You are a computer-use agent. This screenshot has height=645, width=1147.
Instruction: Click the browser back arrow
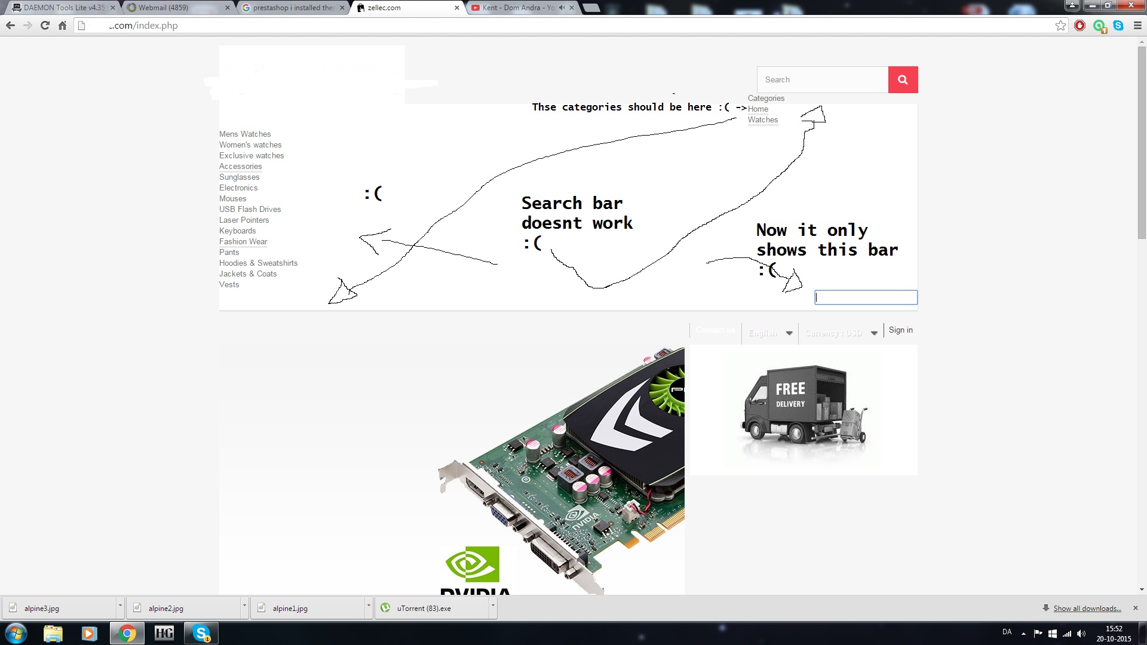10,26
